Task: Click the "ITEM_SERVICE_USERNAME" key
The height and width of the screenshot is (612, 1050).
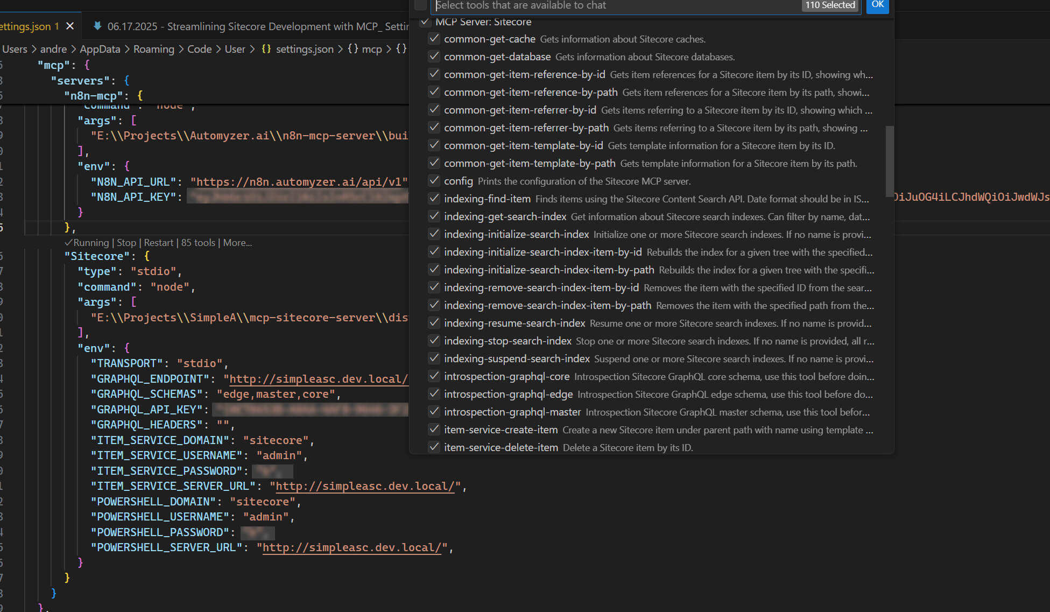Action: tap(166, 455)
